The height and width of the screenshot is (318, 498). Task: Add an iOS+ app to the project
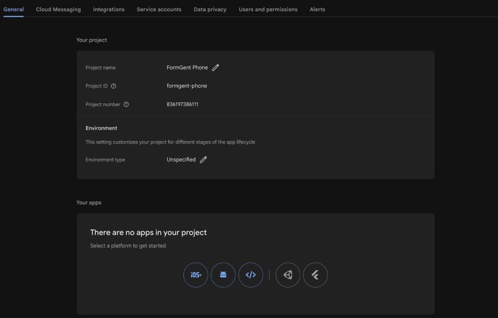196,275
